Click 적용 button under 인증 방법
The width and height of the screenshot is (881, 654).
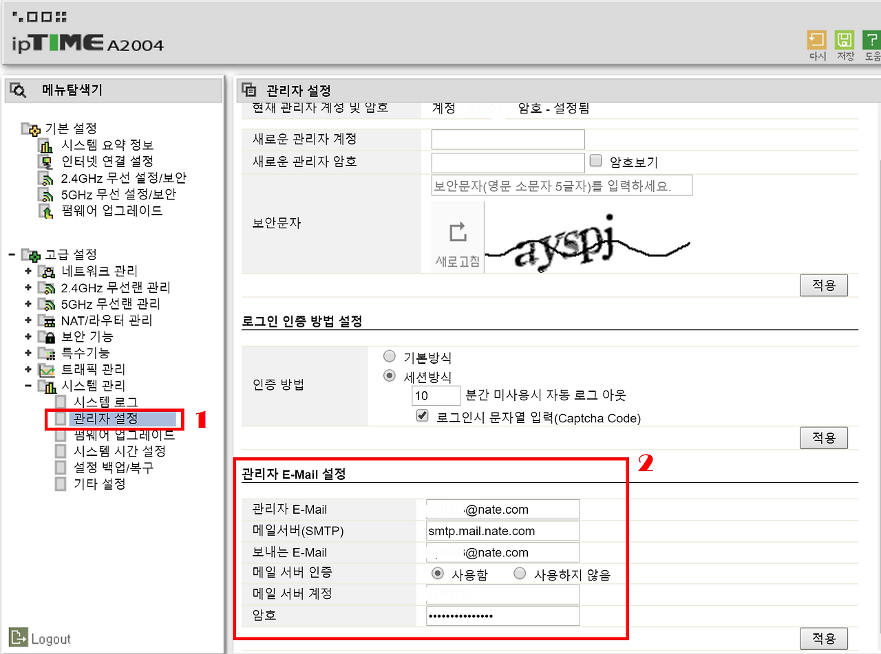824,438
